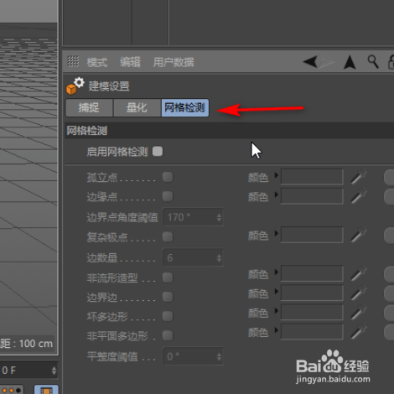Click the 边数量 field showing 6
This screenshot has width=394, height=394.
[193, 257]
